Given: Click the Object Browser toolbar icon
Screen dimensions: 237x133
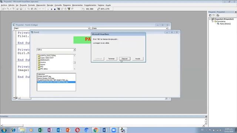Looking at the screenshot, I should tap(69, 9).
